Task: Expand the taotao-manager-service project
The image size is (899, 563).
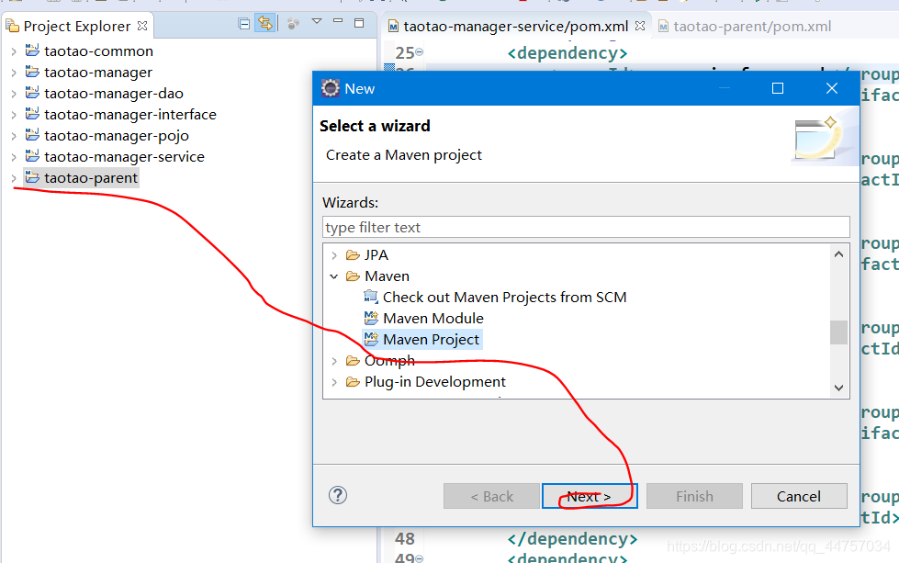Action: click(x=14, y=158)
